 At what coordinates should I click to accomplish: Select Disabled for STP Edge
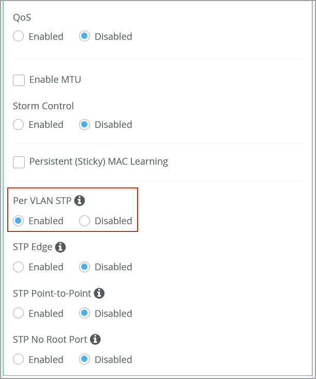click(x=85, y=267)
